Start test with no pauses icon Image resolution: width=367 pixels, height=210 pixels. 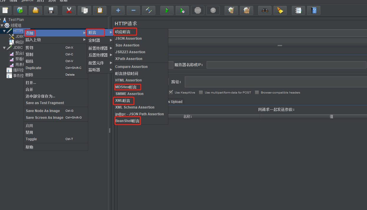182,10
